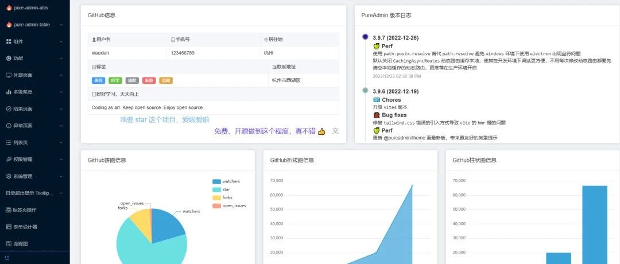This screenshot has width=620, height=264.
Task: Click the tallest bar in bar chart
Action: 594,224
